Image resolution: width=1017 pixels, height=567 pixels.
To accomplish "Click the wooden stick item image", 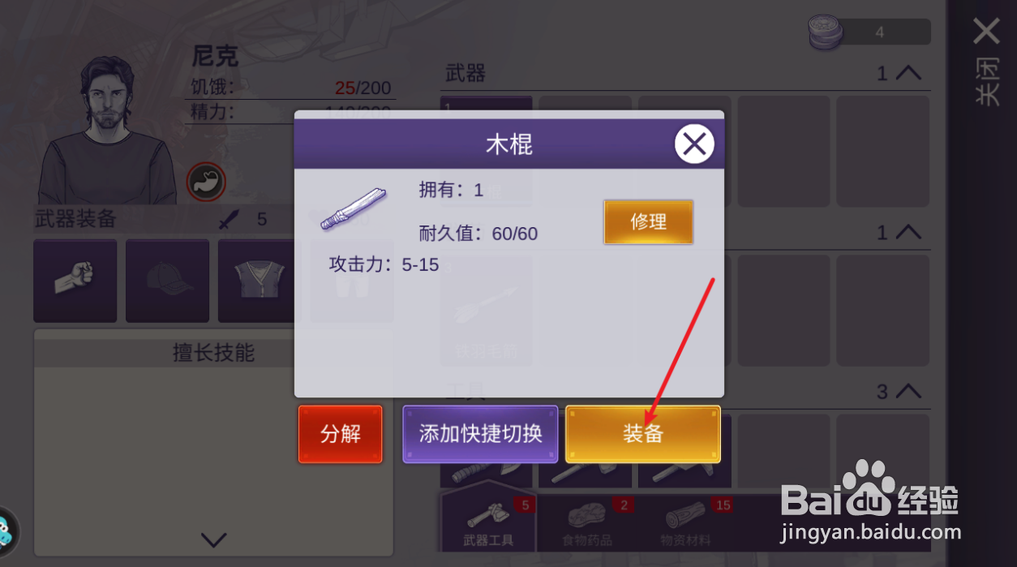I will [354, 209].
